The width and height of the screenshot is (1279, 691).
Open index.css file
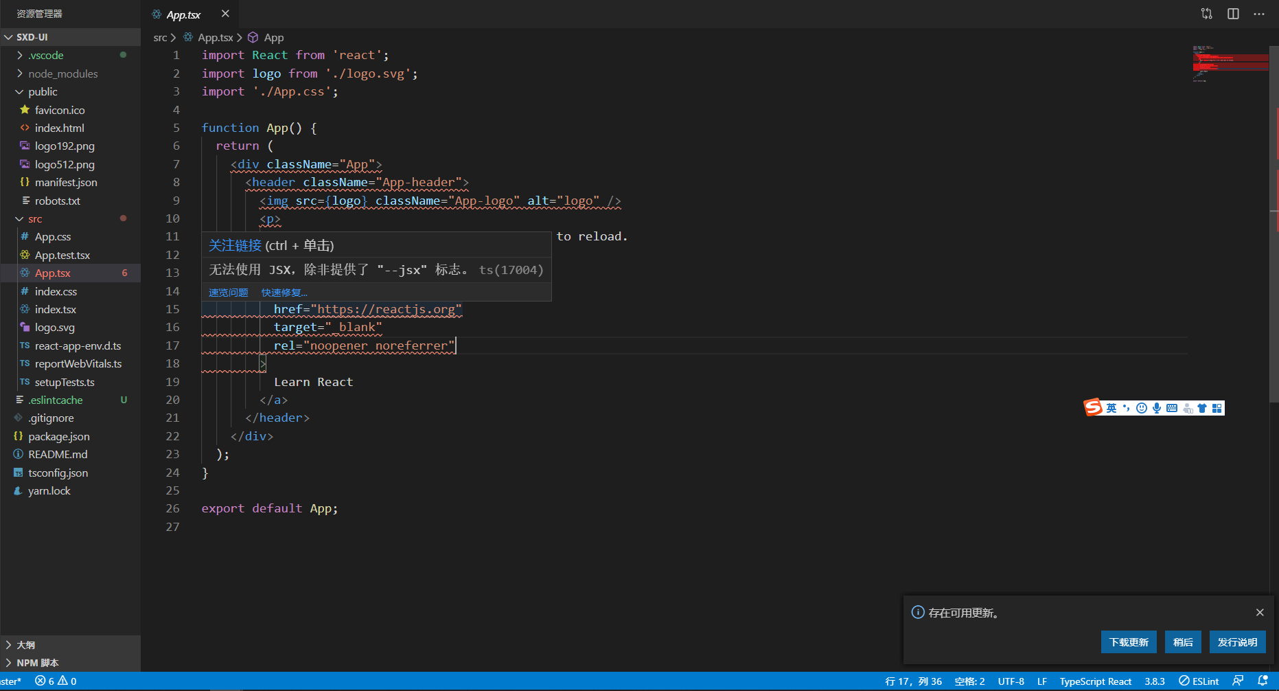(x=70, y=291)
